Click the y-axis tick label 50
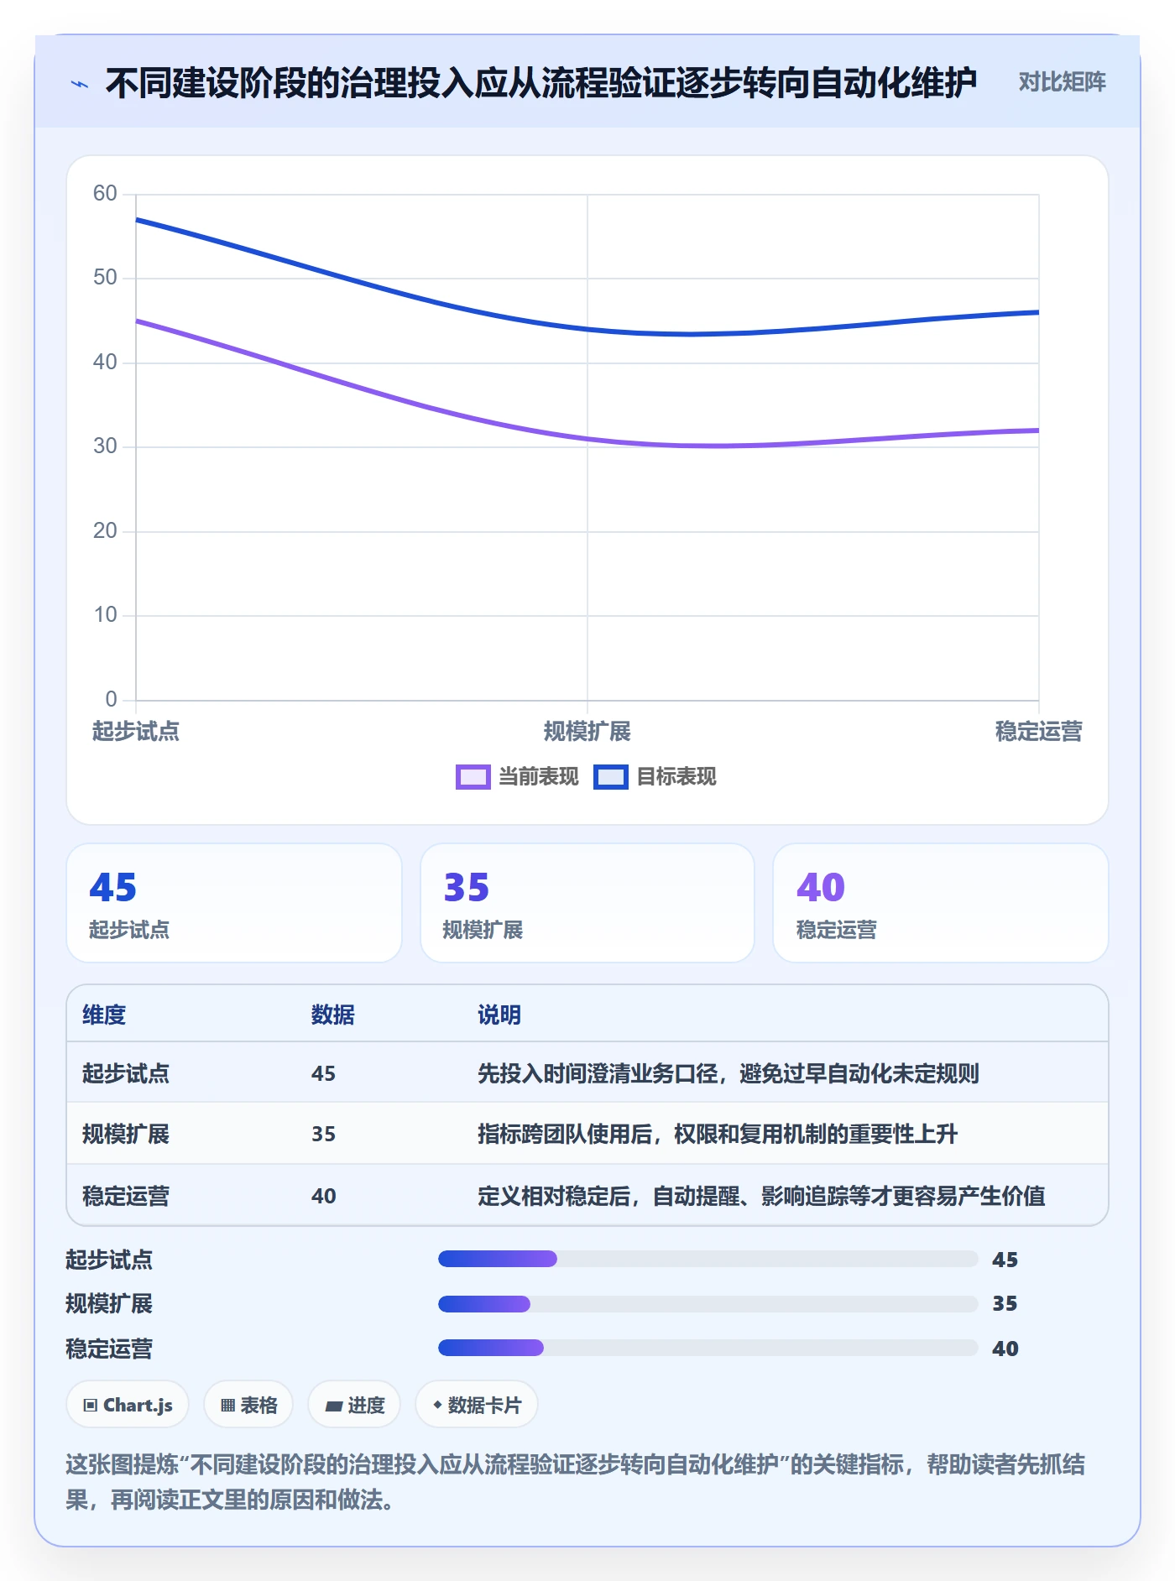The image size is (1175, 1581). pos(105,278)
